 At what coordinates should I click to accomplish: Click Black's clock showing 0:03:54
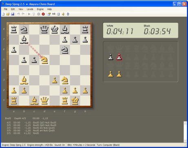[157, 31]
